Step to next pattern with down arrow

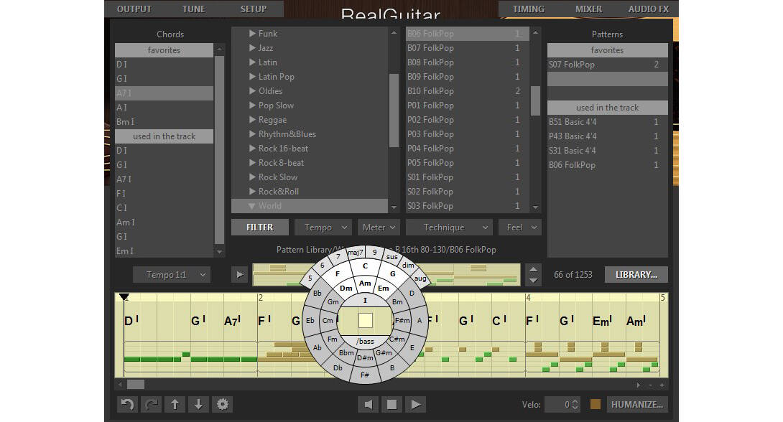(x=533, y=281)
